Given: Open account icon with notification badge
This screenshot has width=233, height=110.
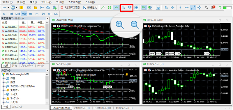Looking at the screenshot, I should click(213, 7).
